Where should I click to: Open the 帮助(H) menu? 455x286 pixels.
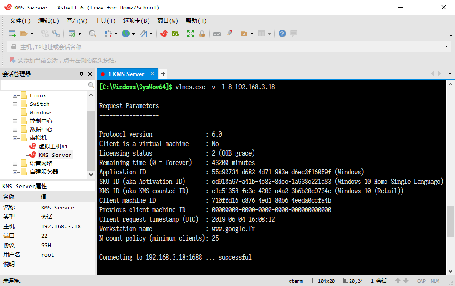[x=196, y=21]
